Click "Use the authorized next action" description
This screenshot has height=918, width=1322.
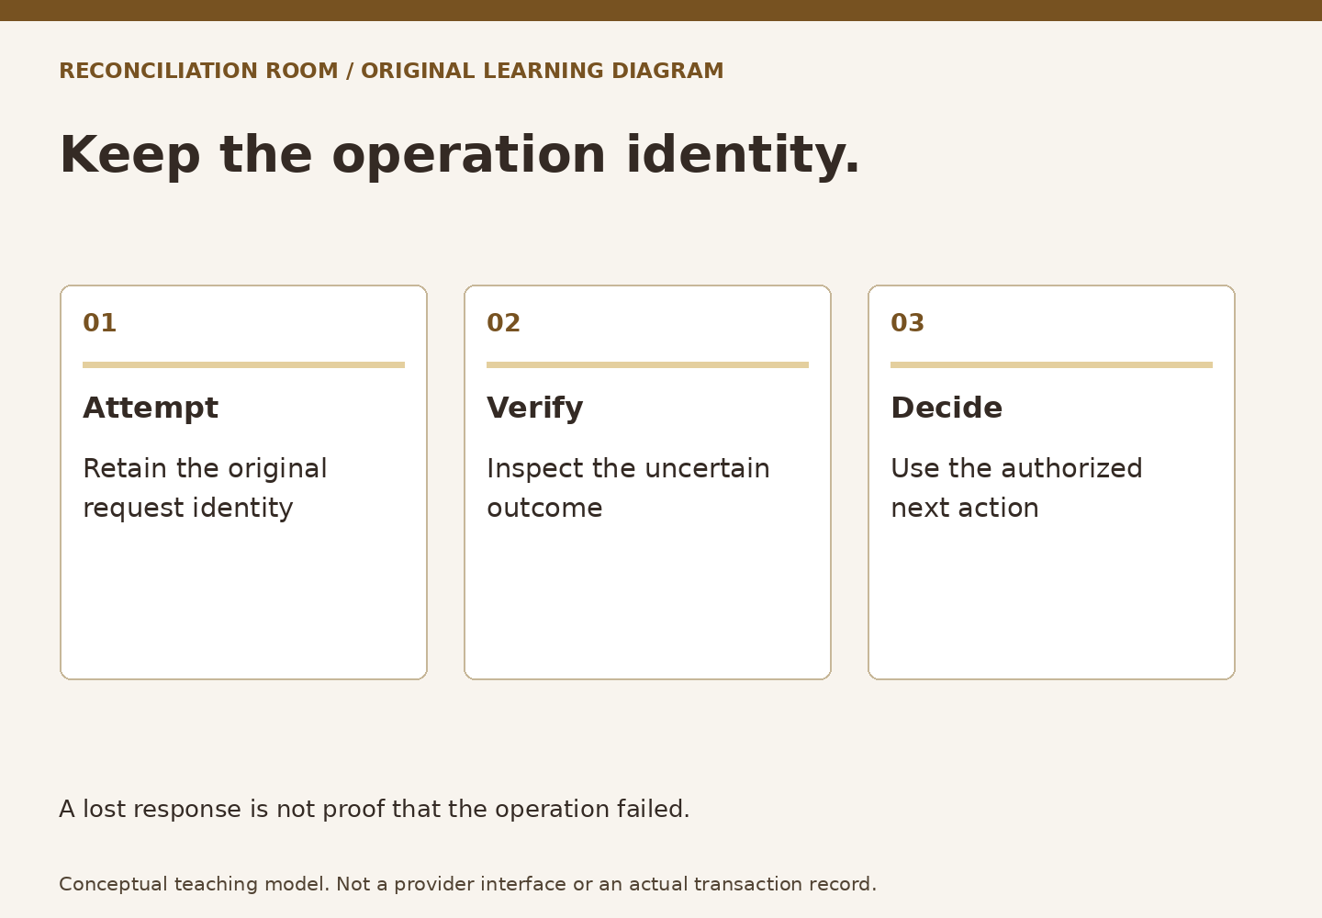(x=1016, y=488)
